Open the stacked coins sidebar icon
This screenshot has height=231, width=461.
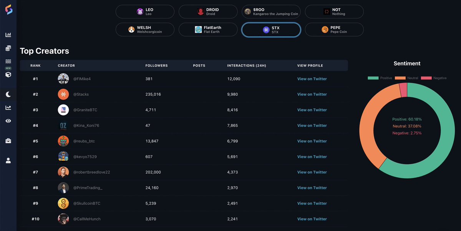click(x=8, y=48)
